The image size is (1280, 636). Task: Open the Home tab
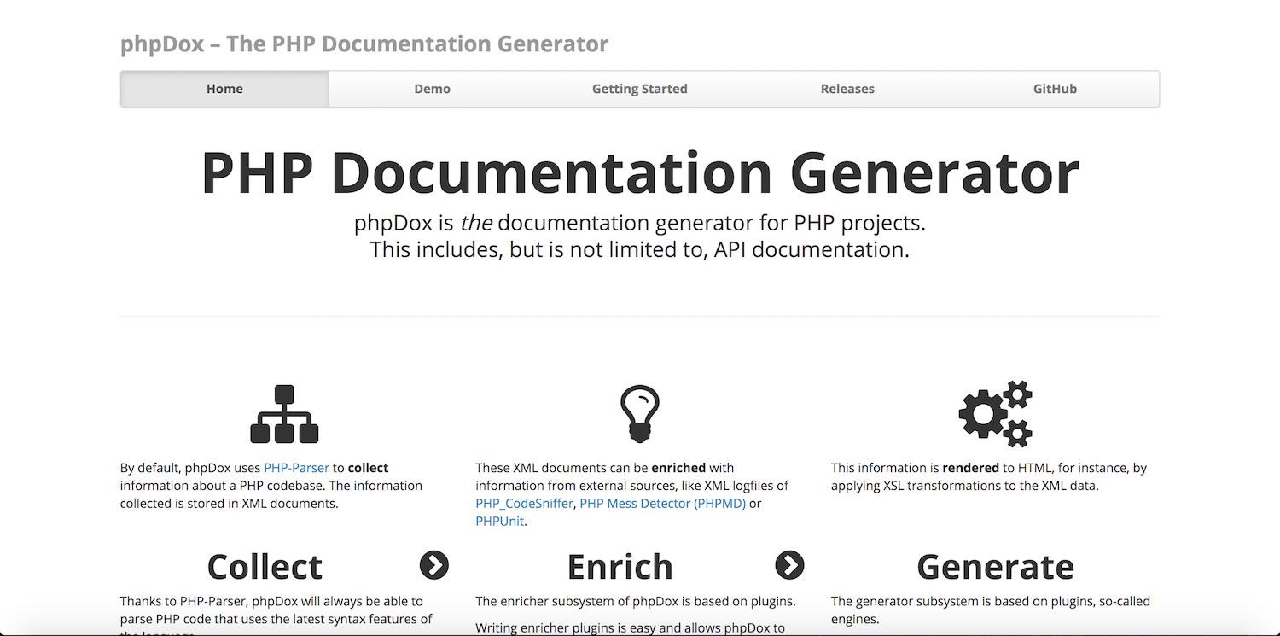pos(224,89)
